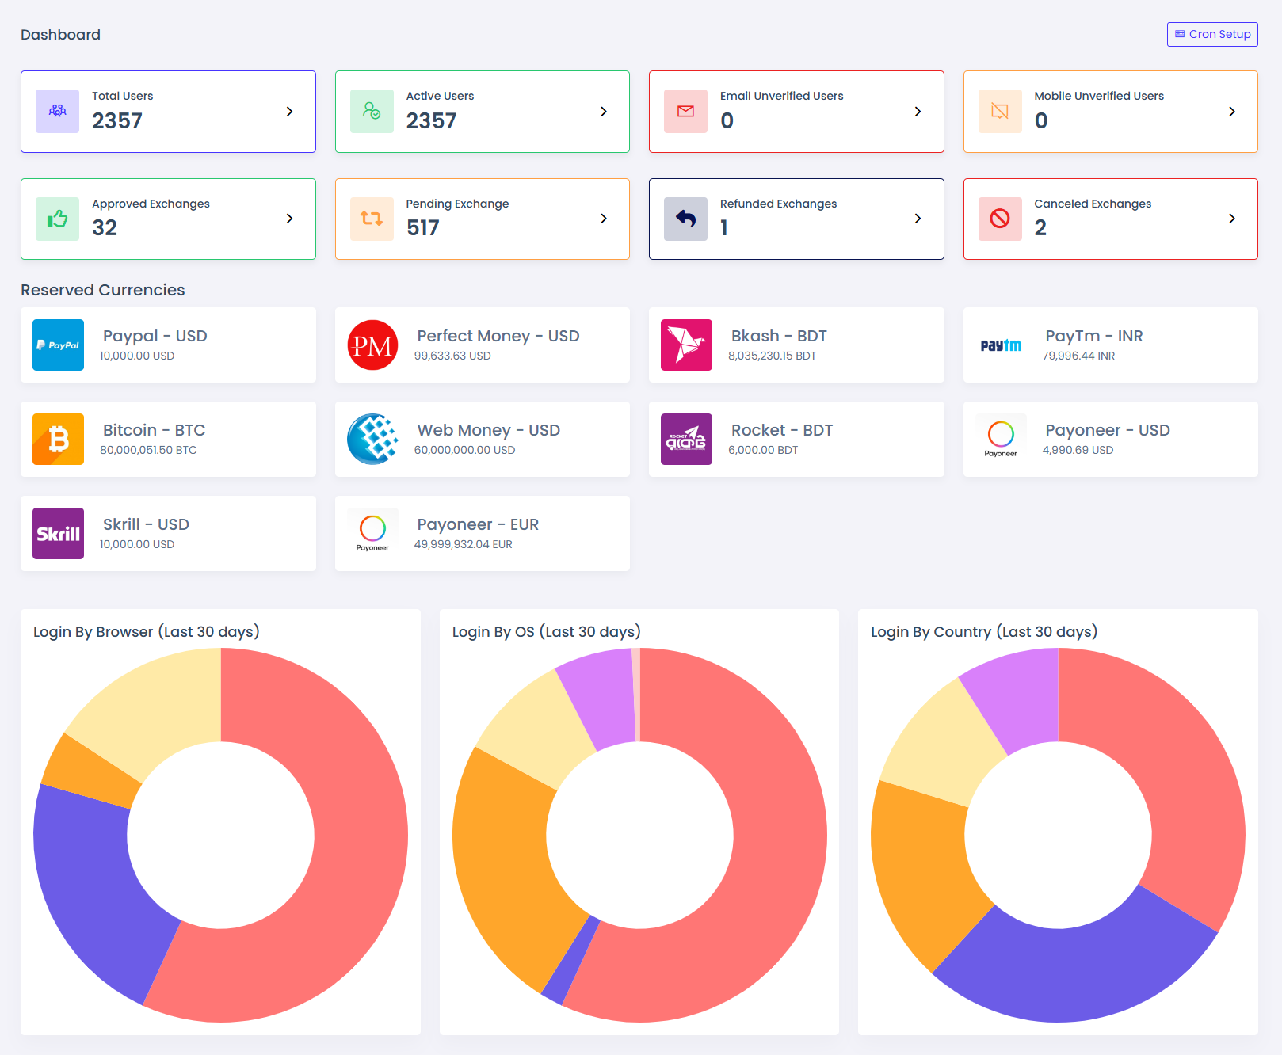Screen dimensions: 1282x1055
Task: Click the Refunded Exchanges reply-arrow icon
Action: pos(685,219)
